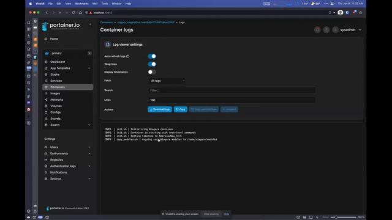Viewport: 392px width, 220px height.
Task: Click the red notifications icon near sysadmin
Action: pyautogui.click(x=317, y=30)
